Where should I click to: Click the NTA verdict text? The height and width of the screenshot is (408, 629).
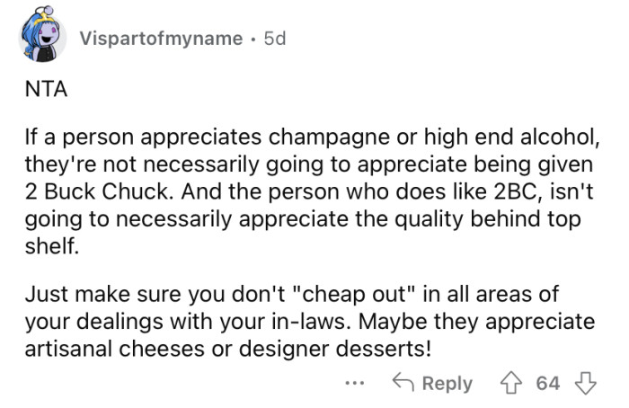tap(41, 90)
